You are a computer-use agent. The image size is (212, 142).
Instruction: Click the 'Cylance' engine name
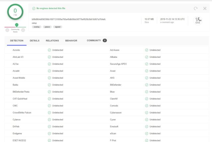coord(17,120)
